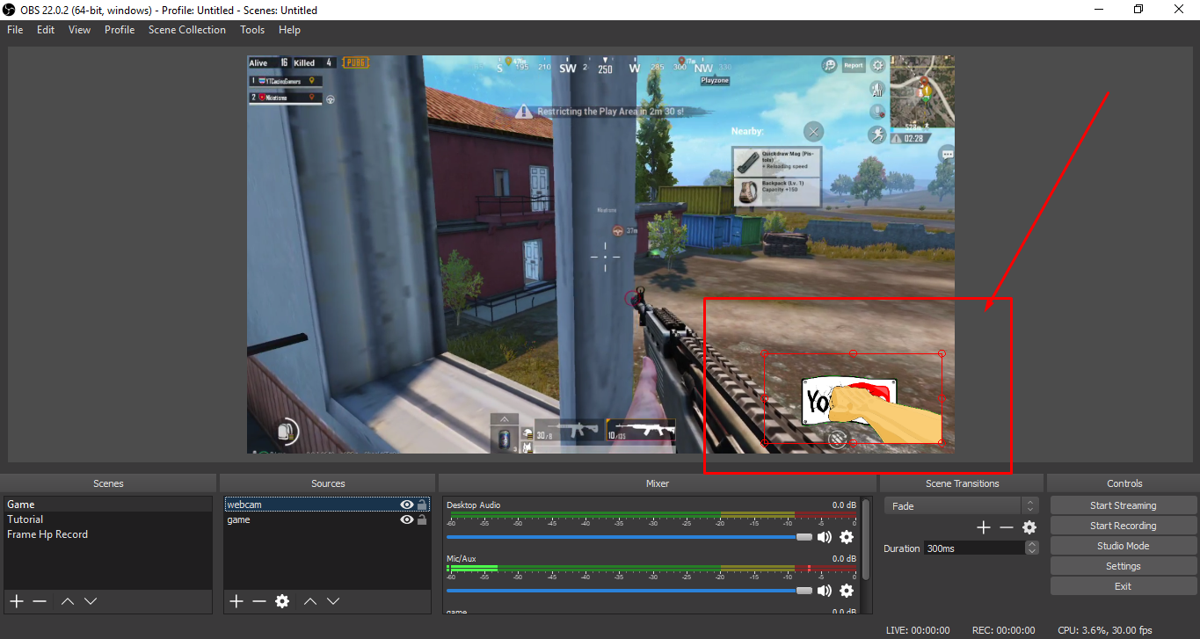Toggle lock on game source
Screen dimensions: 1200x639
(422, 519)
